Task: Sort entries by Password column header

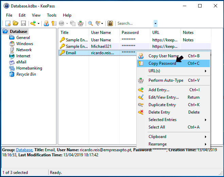Action: coord(135,33)
